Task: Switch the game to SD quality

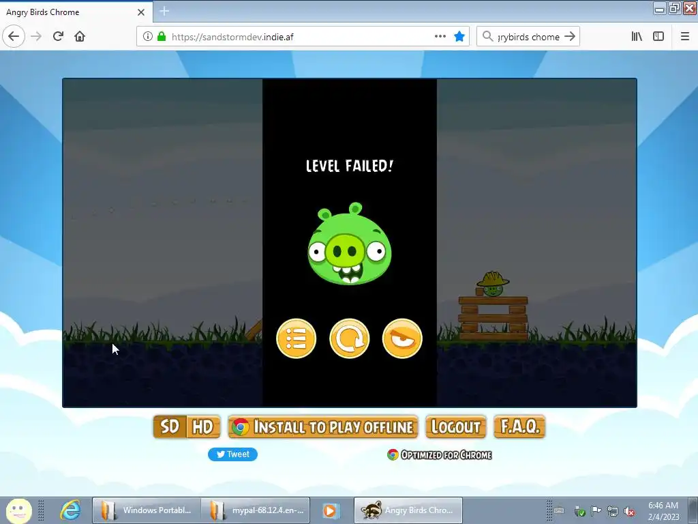Action: [x=170, y=427]
